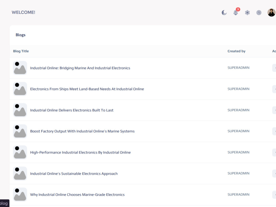Click the last row's image thumbnail
The height and width of the screenshot is (207, 276).
coord(20,194)
